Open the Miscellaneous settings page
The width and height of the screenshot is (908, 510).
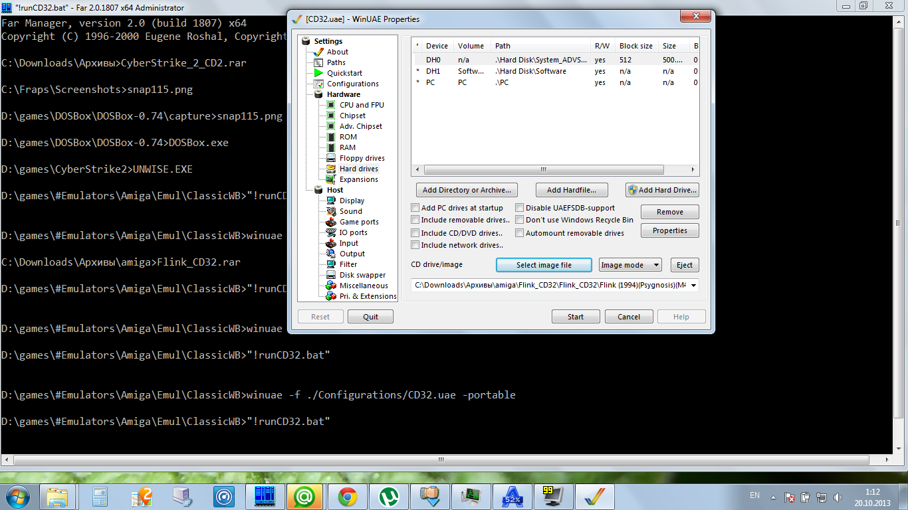(x=364, y=286)
